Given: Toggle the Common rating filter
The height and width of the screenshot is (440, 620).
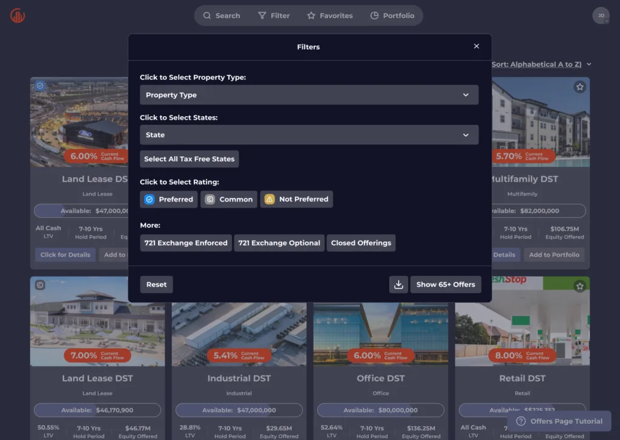Looking at the screenshot, I should point(228,199).
